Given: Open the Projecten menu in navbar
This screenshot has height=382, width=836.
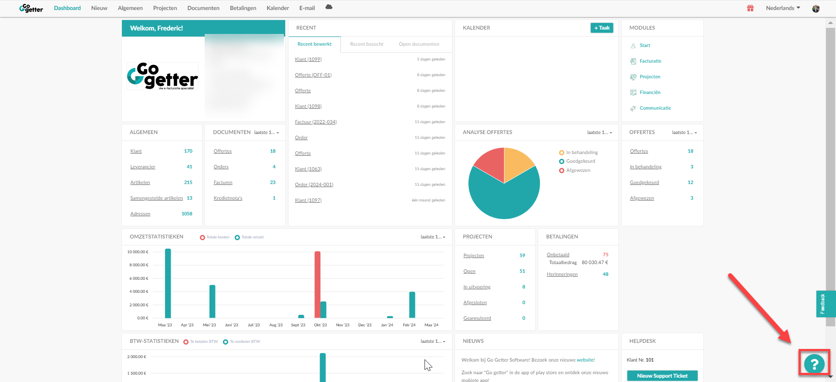Looking at the screenshot, I should tap(165, 8).
